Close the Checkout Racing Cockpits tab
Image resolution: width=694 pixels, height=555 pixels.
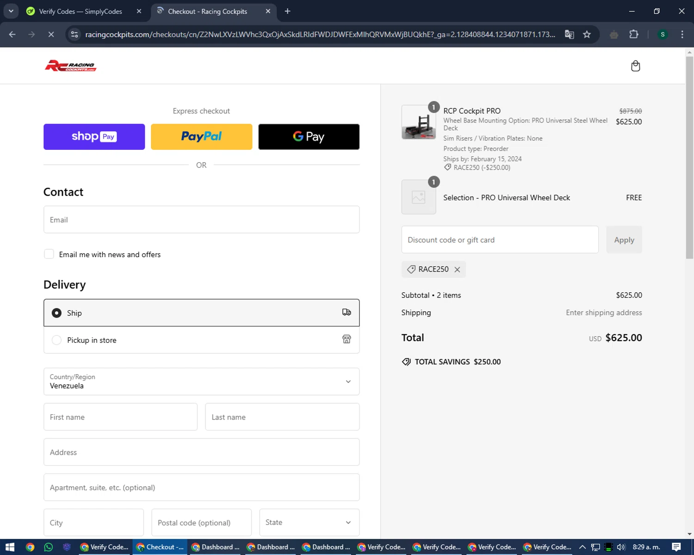pos(268,11)
